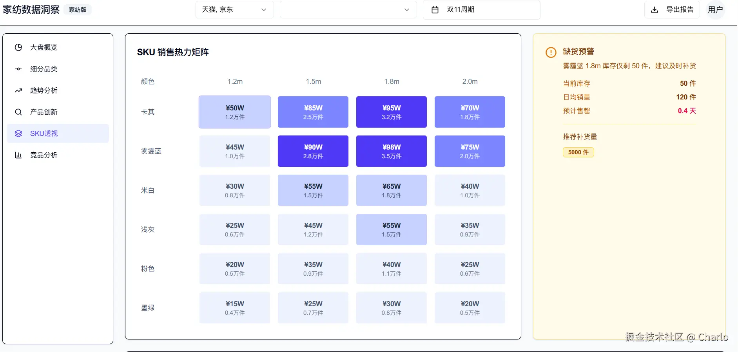This screenshot has height=352, width=738.
Task: Click the 雾霾蓝 row label
Action: (151, 151)
